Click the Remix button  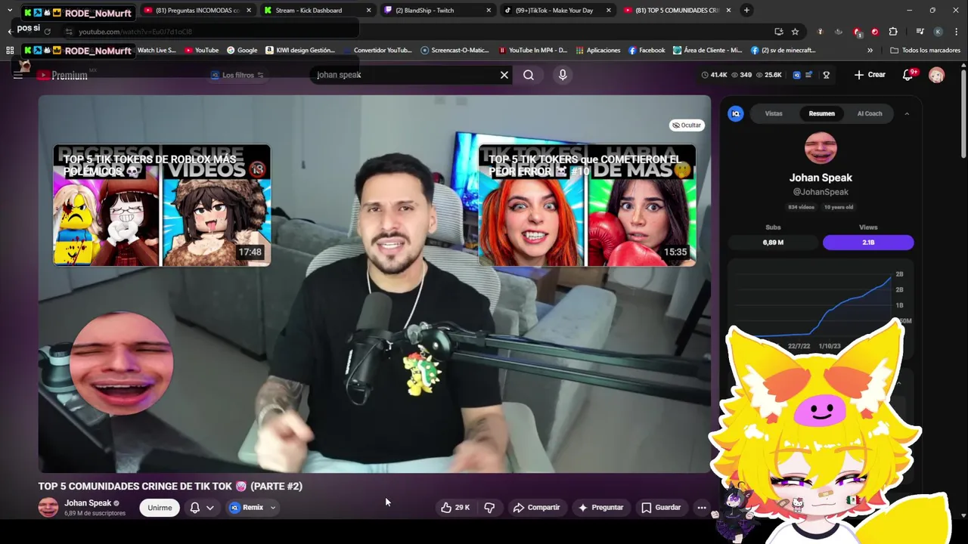pos(247,508)
